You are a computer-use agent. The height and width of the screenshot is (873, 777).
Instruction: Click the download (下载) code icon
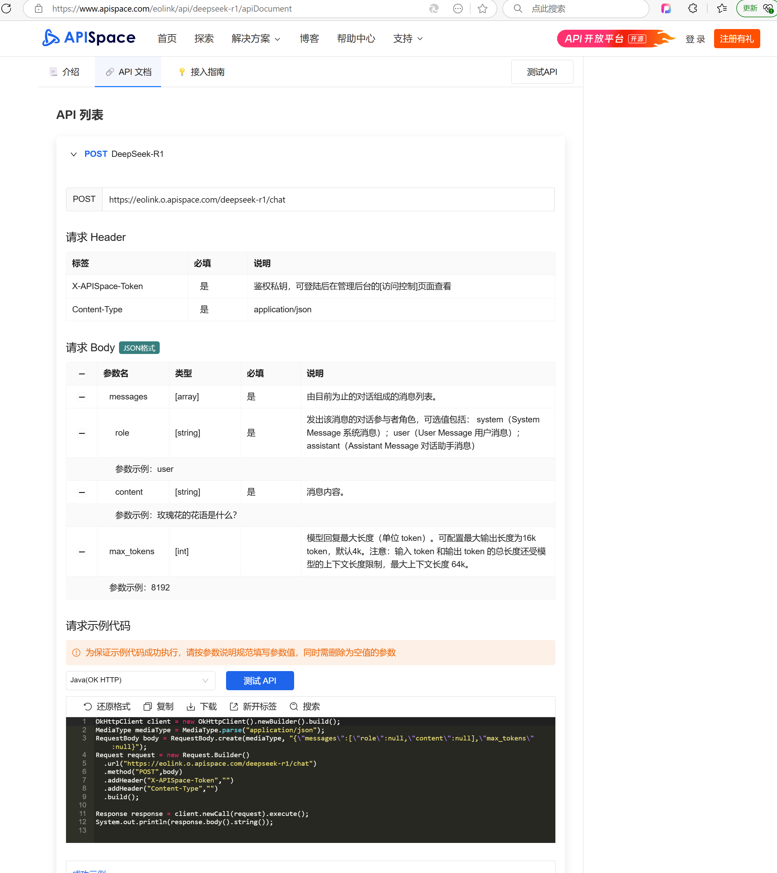coord(190,707)
